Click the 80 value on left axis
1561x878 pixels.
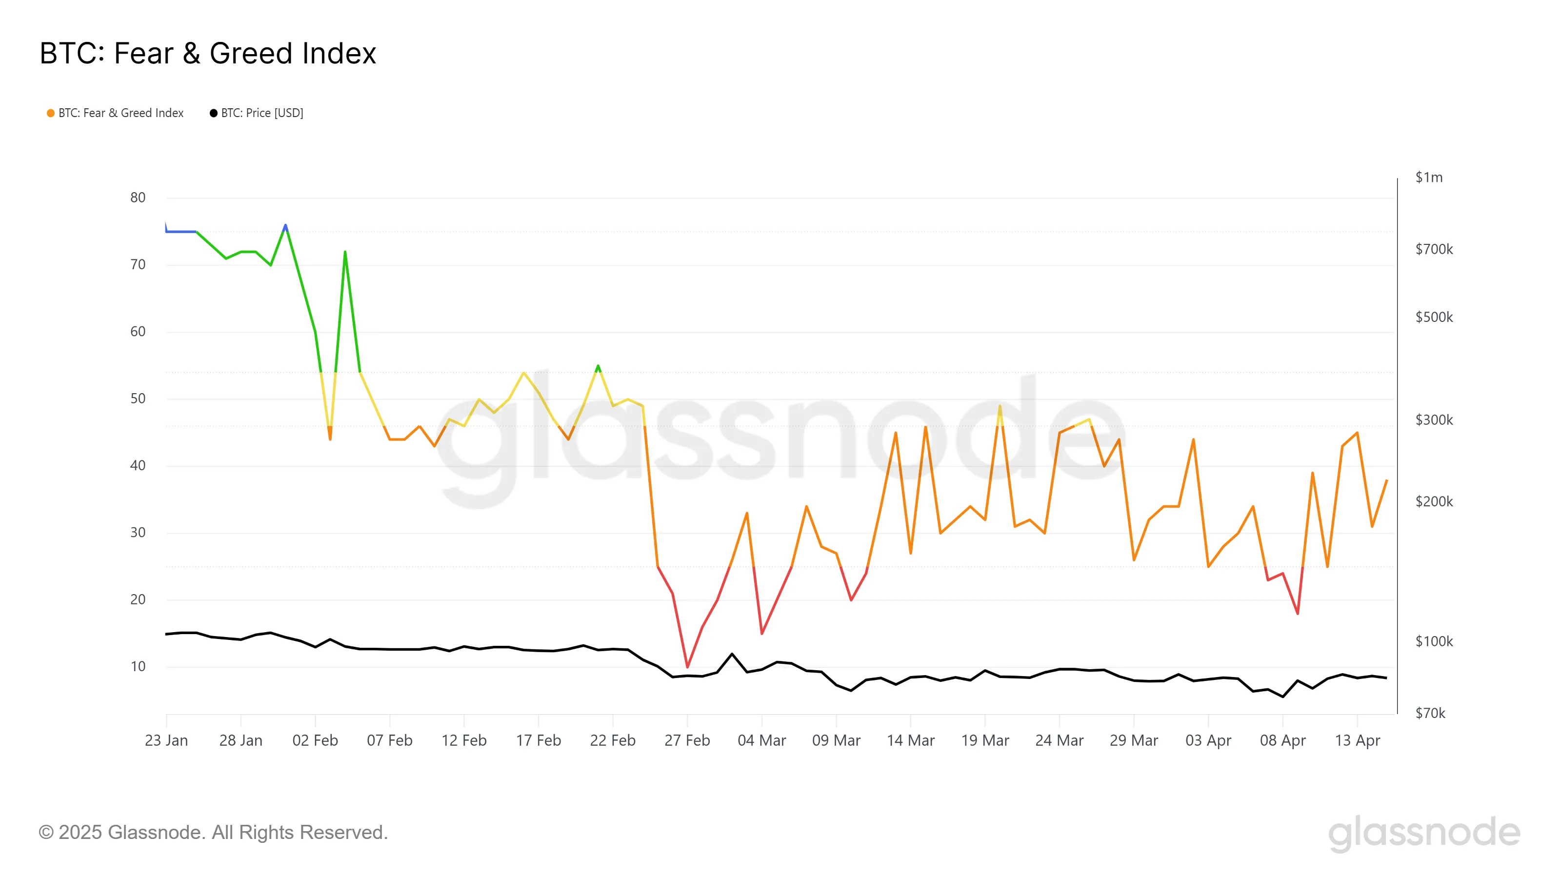(138, 198)
